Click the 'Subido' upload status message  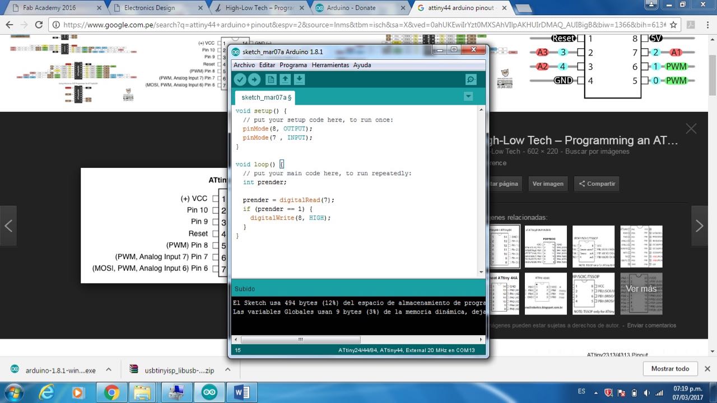245,289
